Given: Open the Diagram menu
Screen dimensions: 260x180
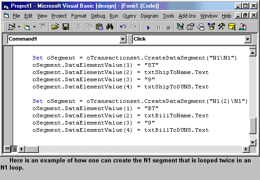Looking at the screenshot, I should tap(150, 16).
